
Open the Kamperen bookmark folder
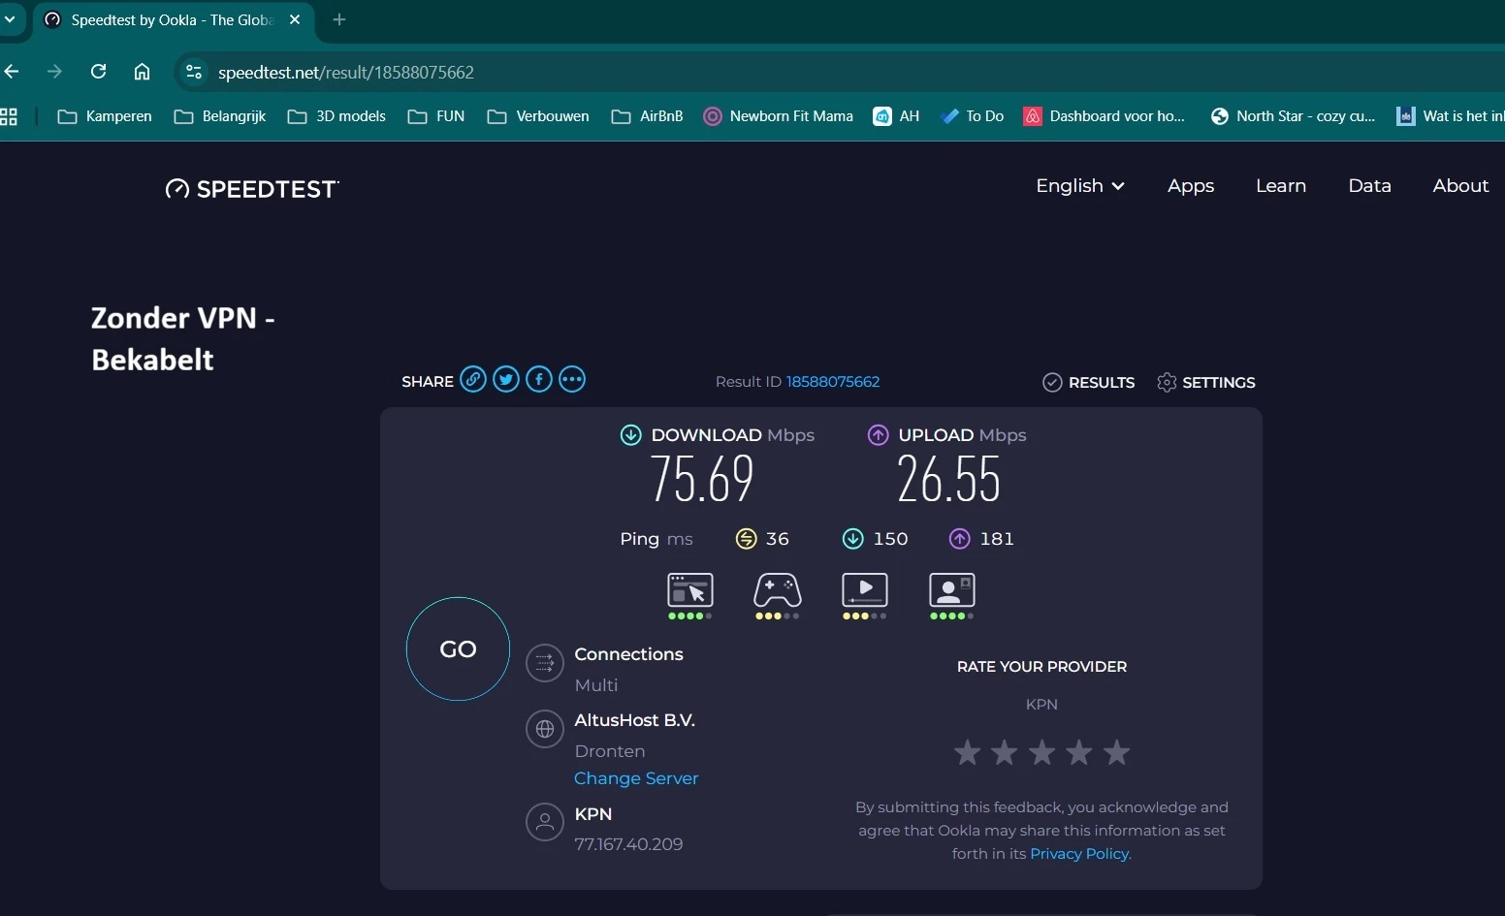tap(105, 116)
